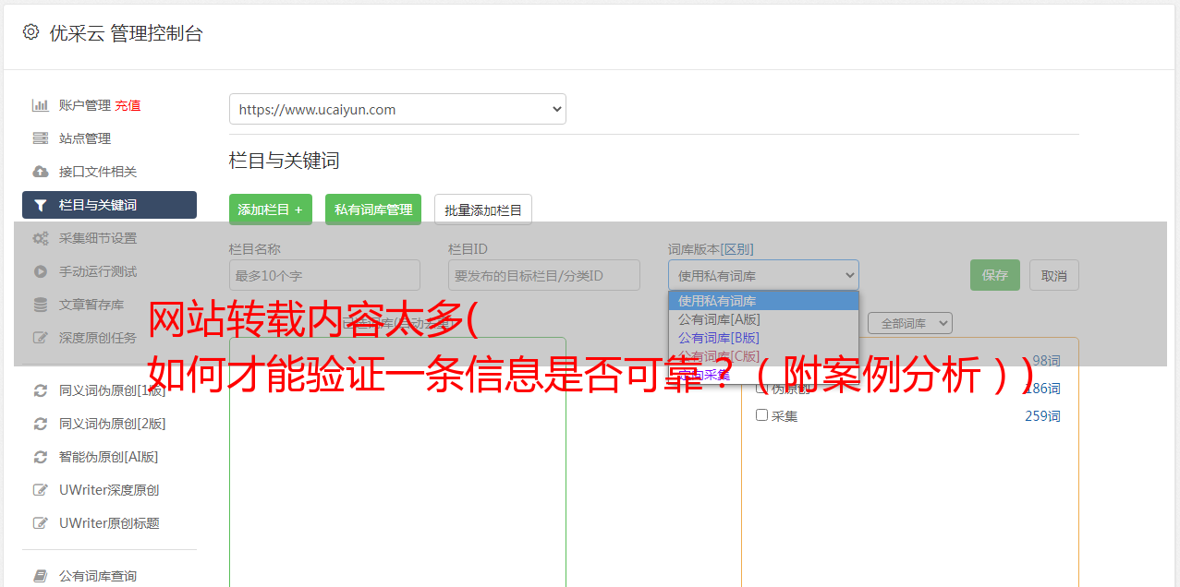Open 智能伪原创[AI版] in the sidebar

(109, 457)
